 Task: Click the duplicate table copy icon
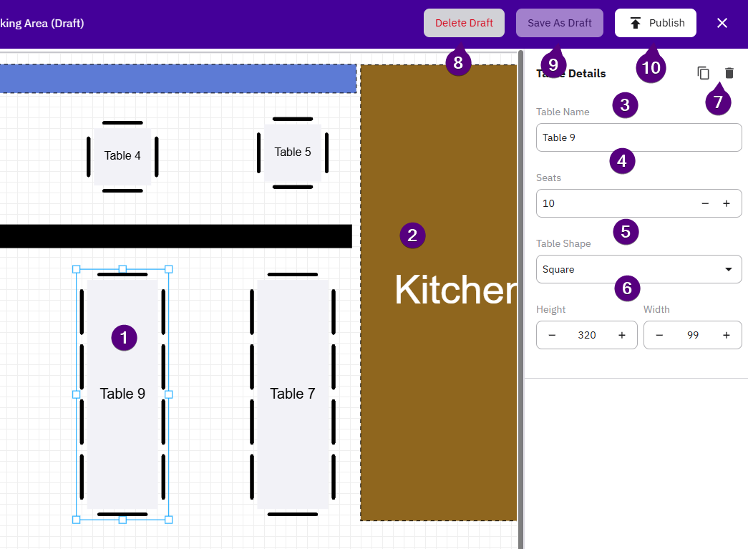(704, 73)
